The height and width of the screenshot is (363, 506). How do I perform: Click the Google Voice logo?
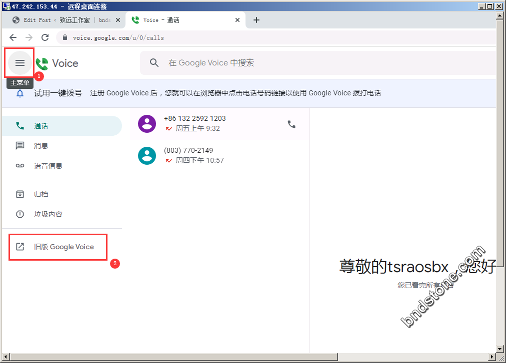[57, 63]
